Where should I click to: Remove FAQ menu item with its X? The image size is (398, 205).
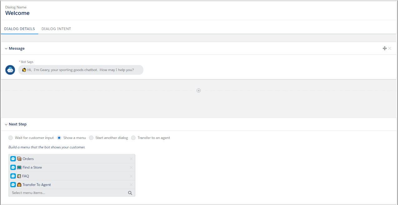[131, 176]
